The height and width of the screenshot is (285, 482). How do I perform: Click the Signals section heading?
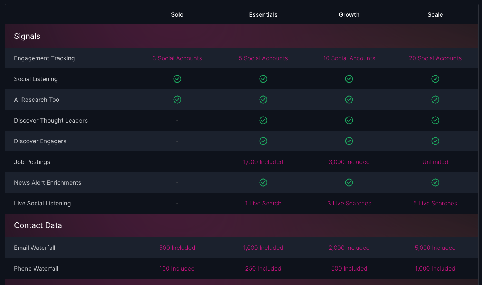(x=27, y=36)
